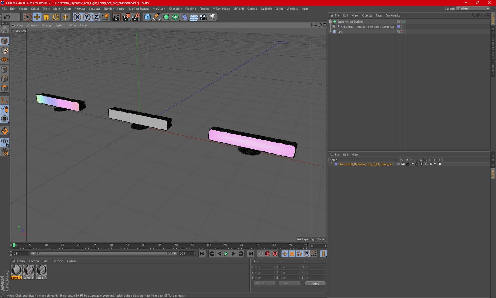
Task: Enable the Texture mode icon
Action: pos(5,50)
